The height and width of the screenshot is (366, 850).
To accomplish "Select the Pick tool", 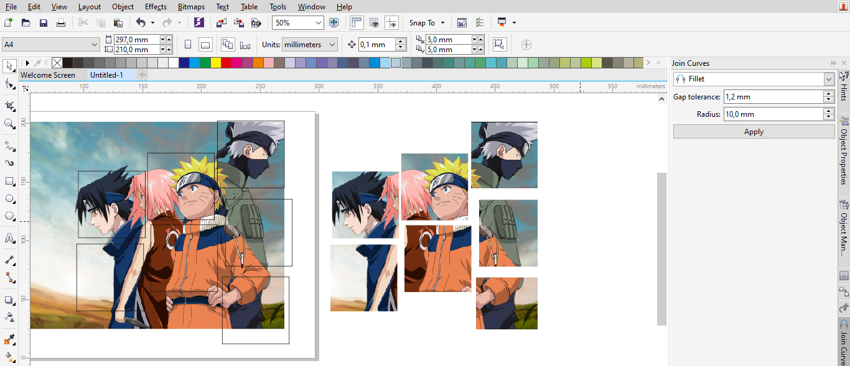I will click(x=9, y=66).
